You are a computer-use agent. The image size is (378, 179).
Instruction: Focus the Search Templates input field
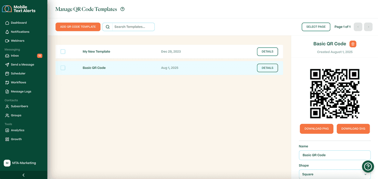click(x=133, y=27)
